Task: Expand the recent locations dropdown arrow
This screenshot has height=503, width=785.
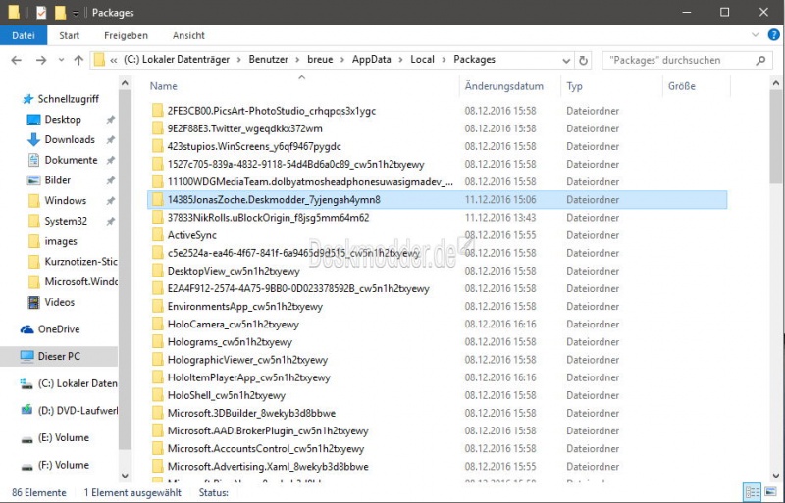Action: coord(60,60)
